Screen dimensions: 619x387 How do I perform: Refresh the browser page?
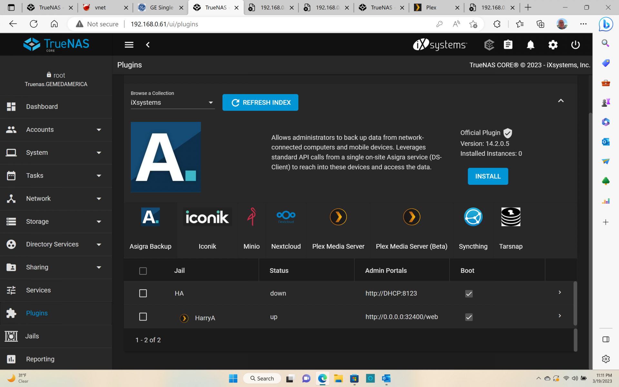point(34,24)
